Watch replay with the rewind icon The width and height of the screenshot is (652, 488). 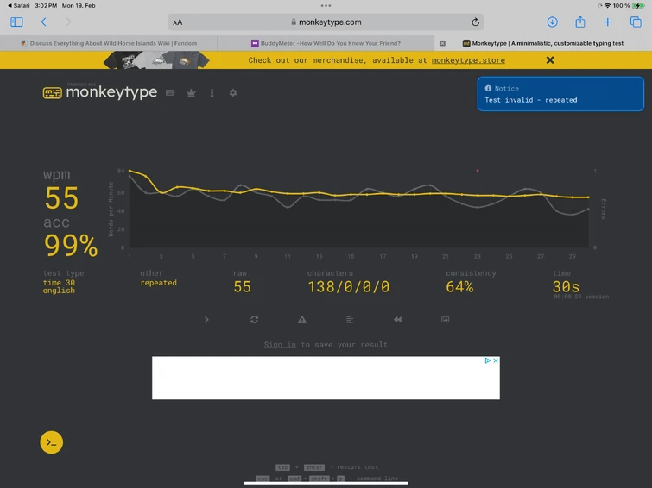(397, 319)
